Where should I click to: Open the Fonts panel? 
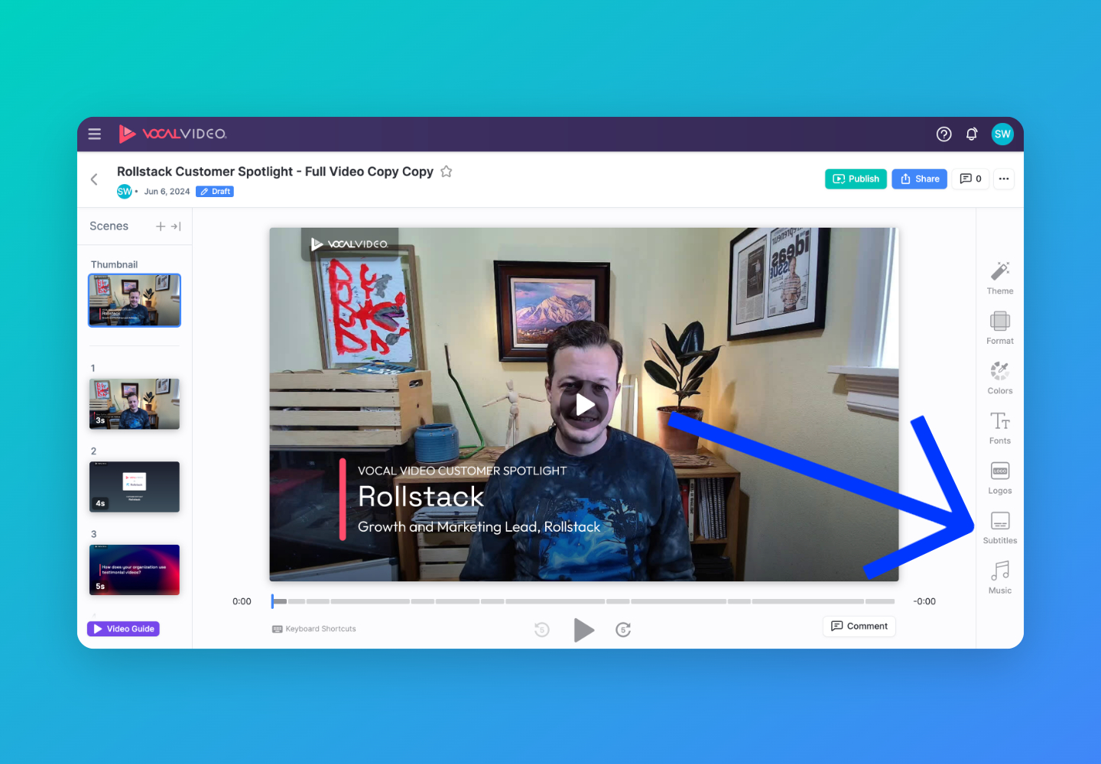coord(1000,428)
